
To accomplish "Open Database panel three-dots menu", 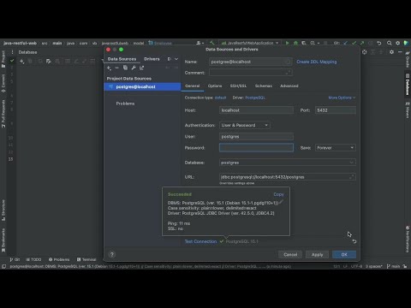I will tap(12, 52).
